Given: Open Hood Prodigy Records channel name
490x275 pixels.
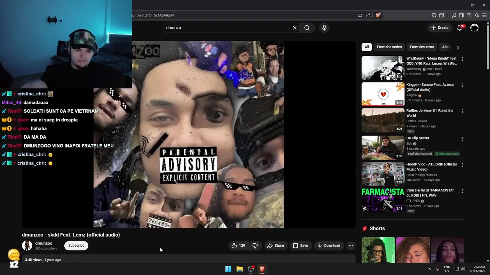Looking at the screenshot, I should click(x=422, y=175).
